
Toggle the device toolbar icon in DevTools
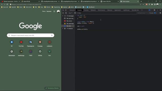(66, 10)
